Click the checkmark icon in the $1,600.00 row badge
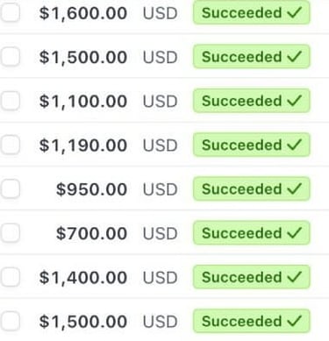Image resolution: width=329 pixels, height=341 pixels. click(x=294, y=12)
